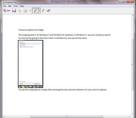Click the vertical scrollbar thumb
This screenshot has height=118, width=136.
(x=132, y=65)
